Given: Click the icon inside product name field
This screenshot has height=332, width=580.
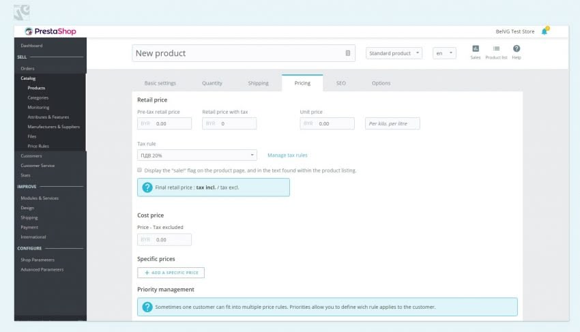Looking at the screenshot, I should 348,53.
